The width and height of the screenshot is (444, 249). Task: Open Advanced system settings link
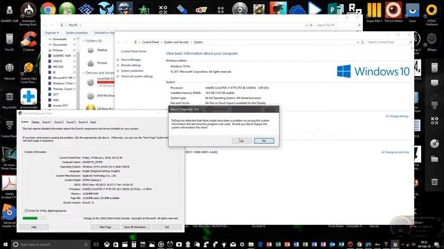137,77
